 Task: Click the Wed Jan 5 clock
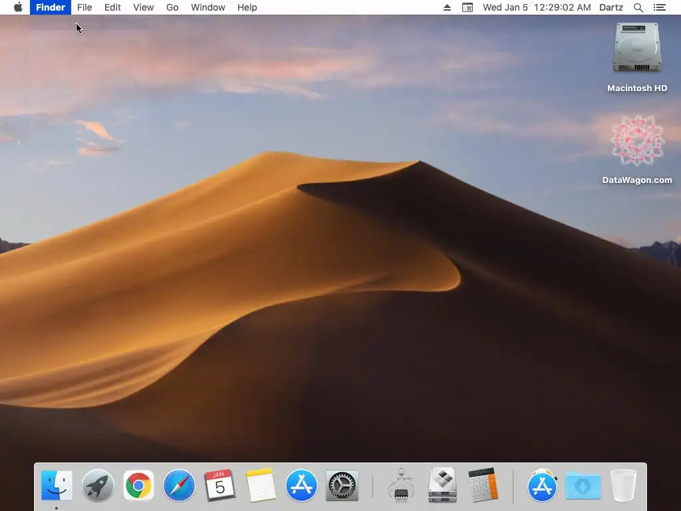pos(537,7)
